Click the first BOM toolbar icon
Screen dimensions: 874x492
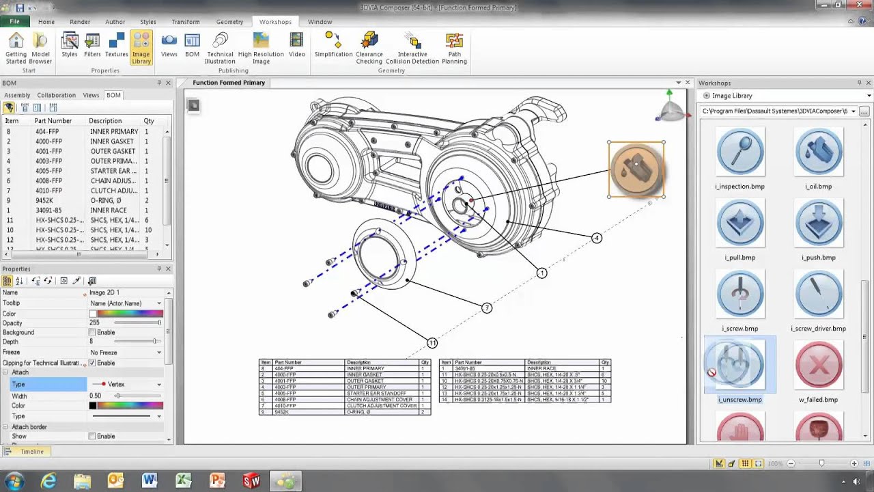tap(9, 107)
